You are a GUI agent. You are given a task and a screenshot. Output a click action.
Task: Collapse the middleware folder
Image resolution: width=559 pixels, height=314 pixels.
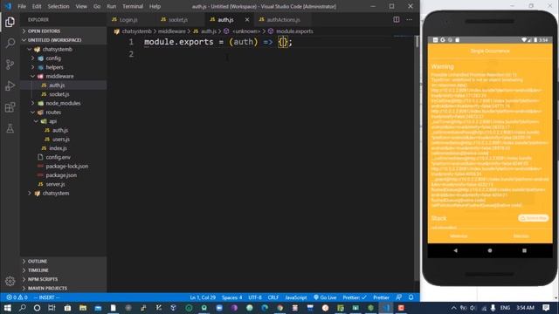64,76
